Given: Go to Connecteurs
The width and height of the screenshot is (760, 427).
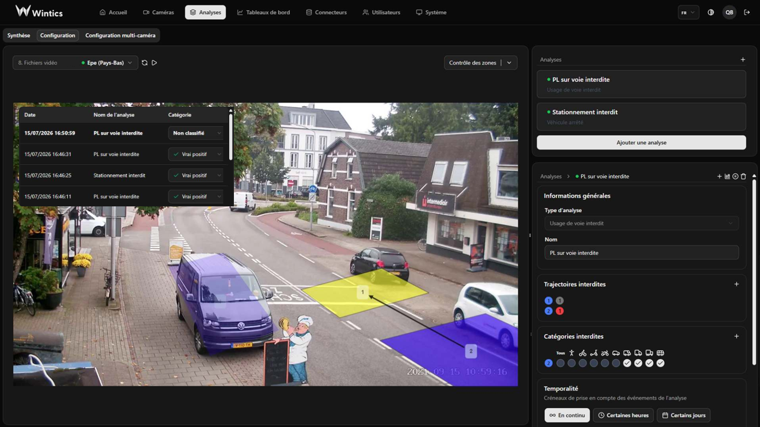Looking at the screenshot, I should tap(326, 12).
